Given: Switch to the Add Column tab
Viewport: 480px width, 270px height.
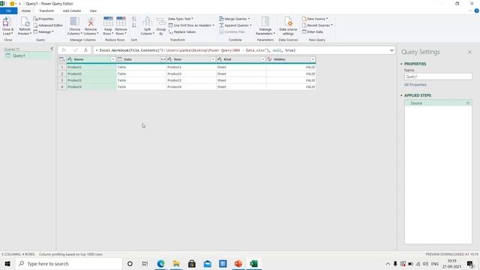Looking at the screenshot, I should click(72, 10).
